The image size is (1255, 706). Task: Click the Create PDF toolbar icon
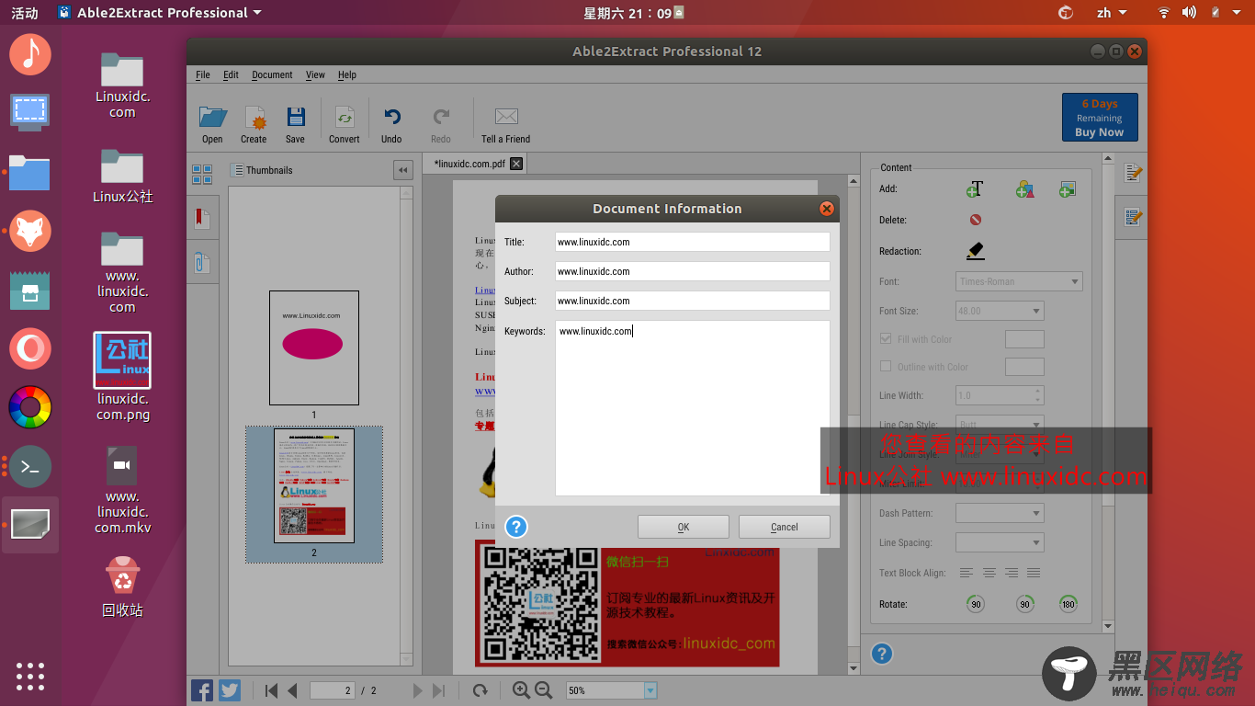pos(254,118)
